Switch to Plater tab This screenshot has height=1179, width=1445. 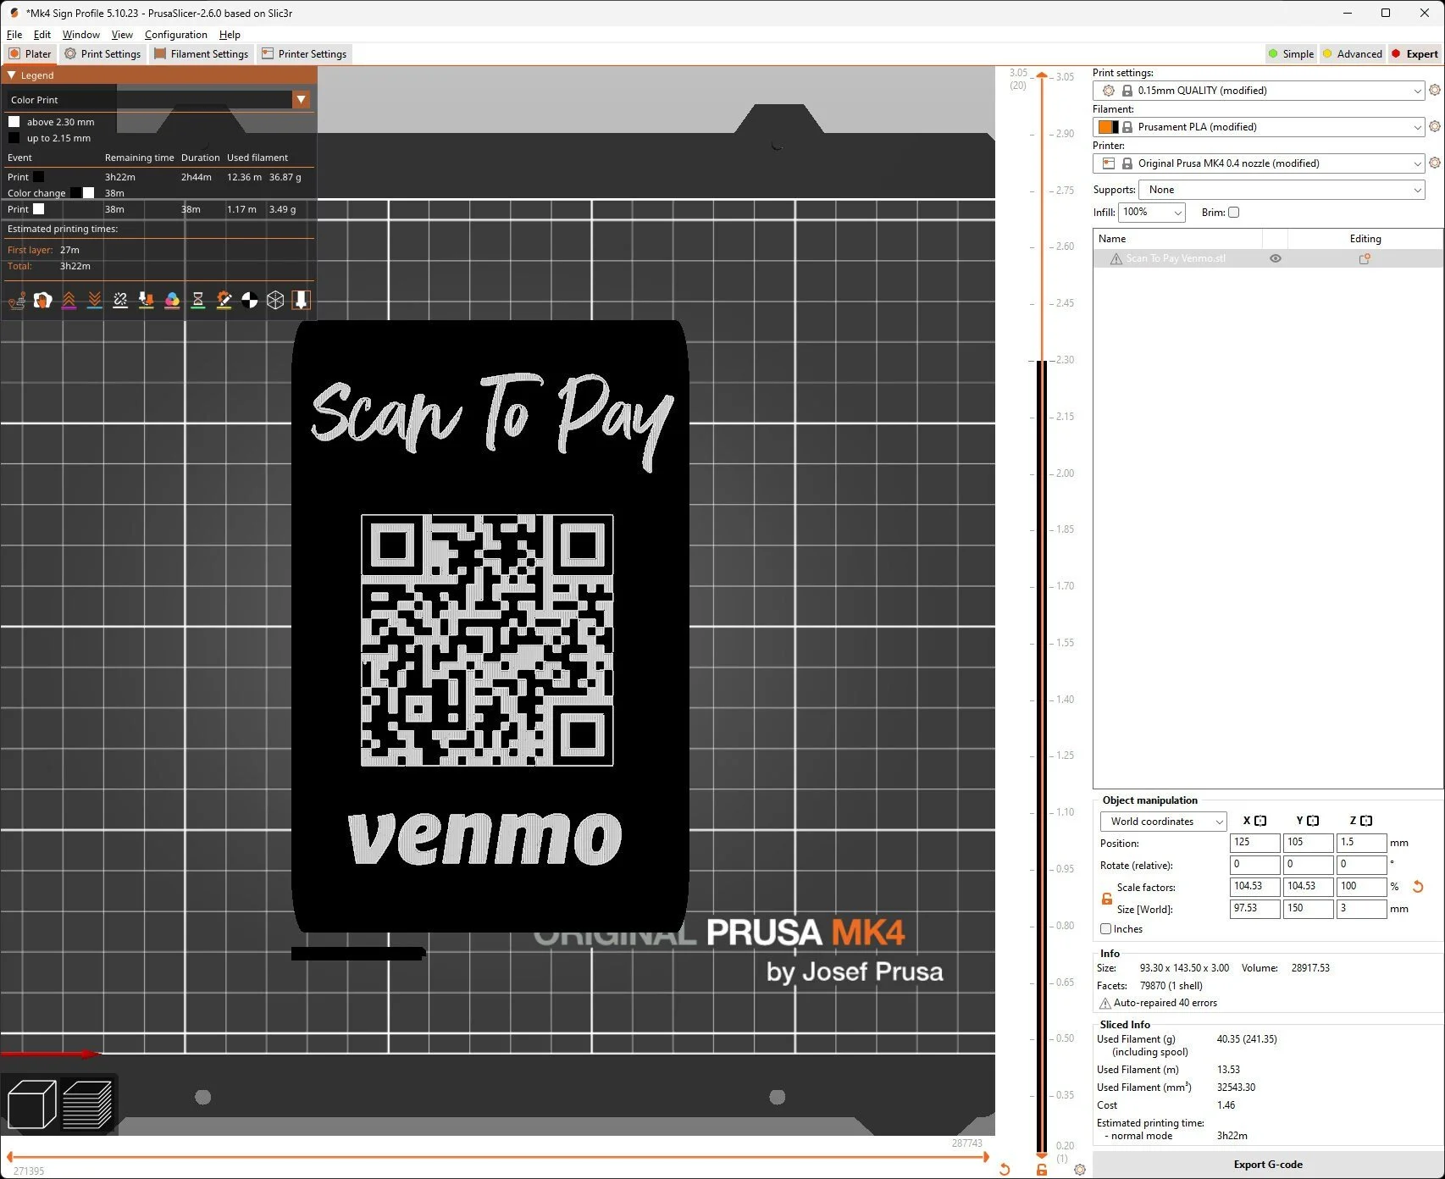tap(30, 53)
